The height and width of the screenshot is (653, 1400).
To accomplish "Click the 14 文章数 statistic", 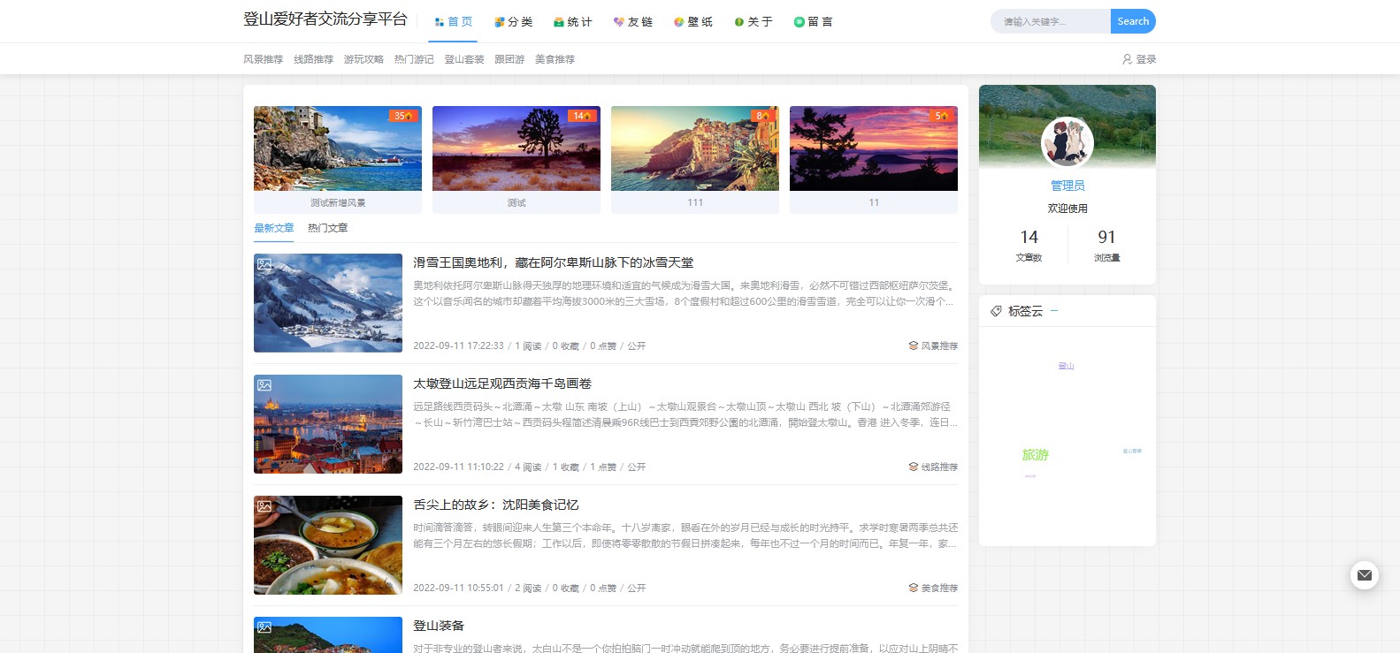I will coord(1029,245).
